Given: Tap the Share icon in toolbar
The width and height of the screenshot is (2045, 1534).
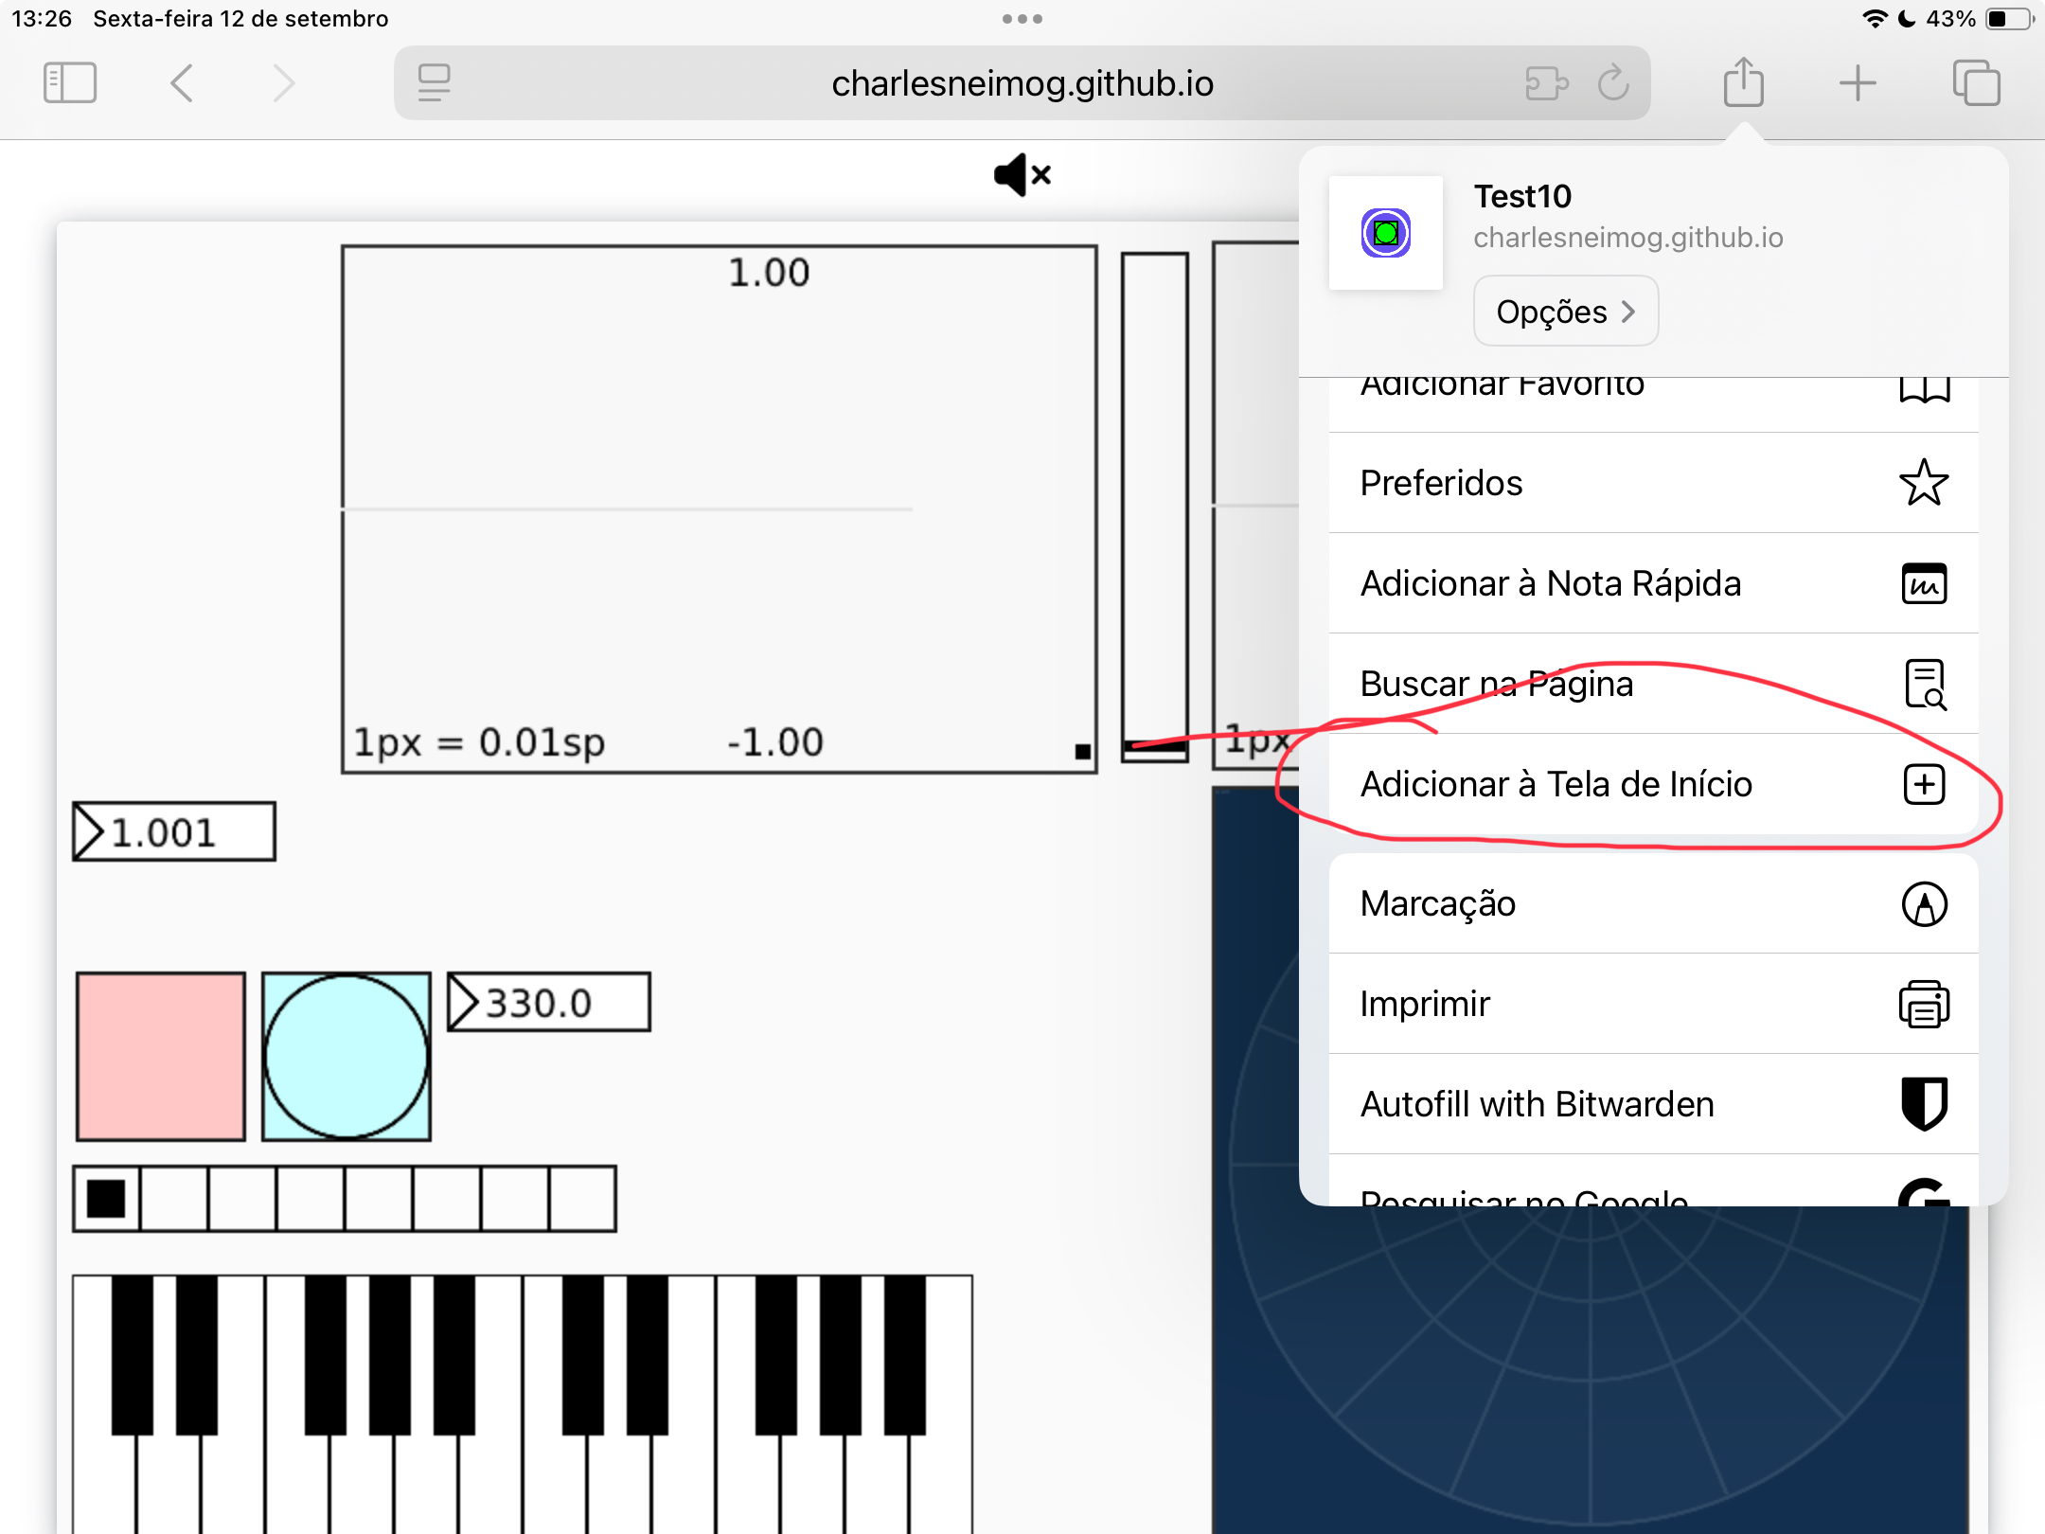Looking at the screenshot, I should [x=1743, y=81].
